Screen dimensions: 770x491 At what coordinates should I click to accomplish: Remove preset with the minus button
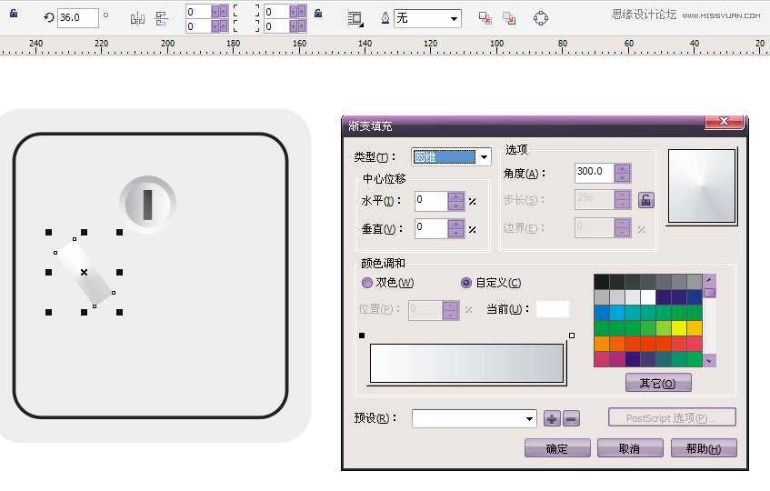click(571, 418)
